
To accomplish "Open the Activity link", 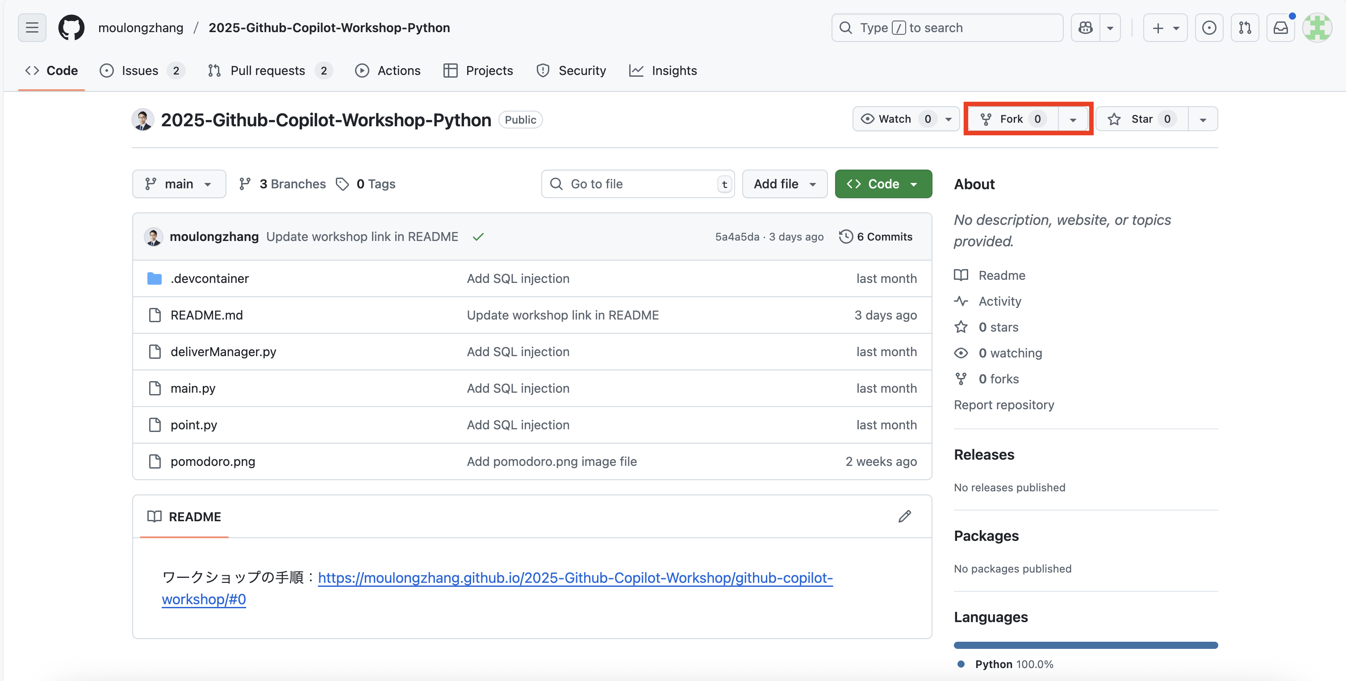I will (x=987, y=301).
